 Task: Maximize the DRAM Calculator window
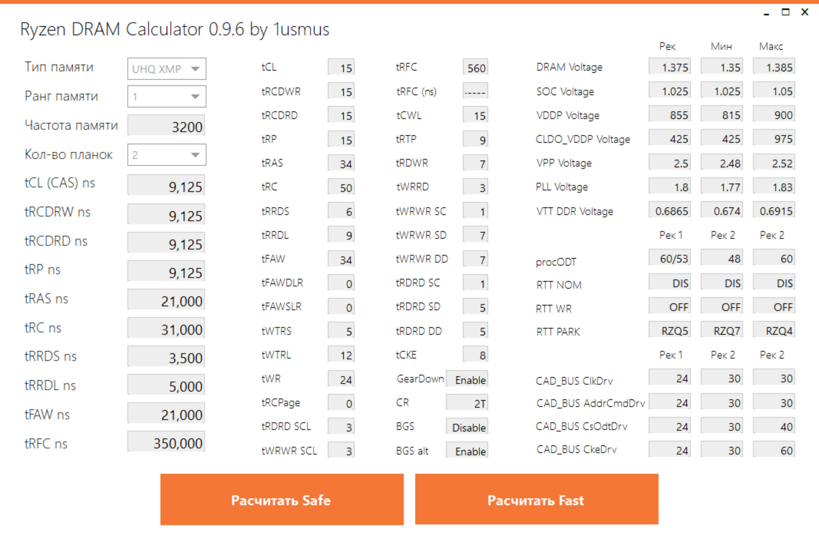pos(786,12)
